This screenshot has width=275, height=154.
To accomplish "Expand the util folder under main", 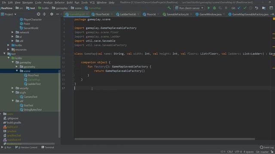I will pyautogui.click(x=12, y=41).
